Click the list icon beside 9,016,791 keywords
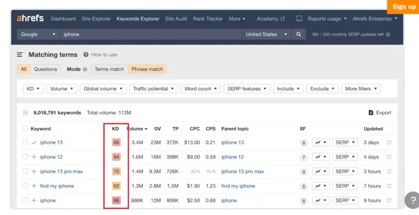 point(25,113)
